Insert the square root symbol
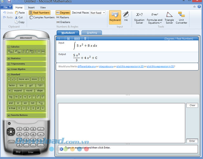The image size is (203, 159). (38, 97)
